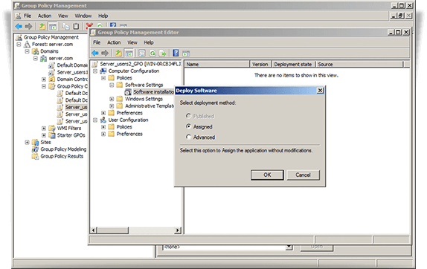Open Help menu in Group Policy Management Editor
The width and height of the screenshot is (427, 269).
tap(149, 42)
